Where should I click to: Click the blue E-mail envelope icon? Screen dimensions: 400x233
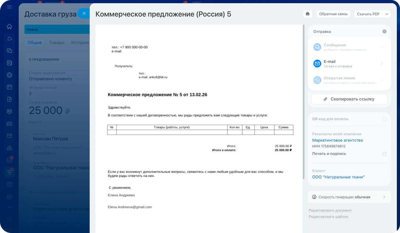tap(317, 64)
